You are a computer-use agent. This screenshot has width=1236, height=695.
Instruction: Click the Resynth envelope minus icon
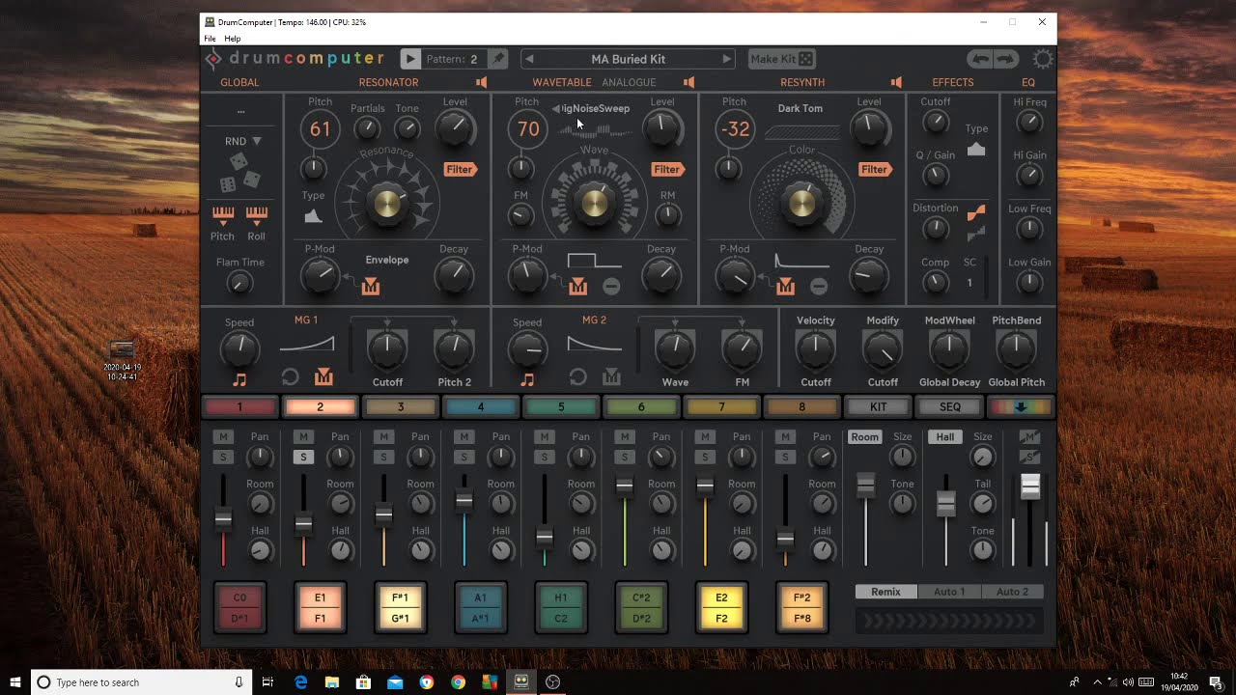[819, 287]
